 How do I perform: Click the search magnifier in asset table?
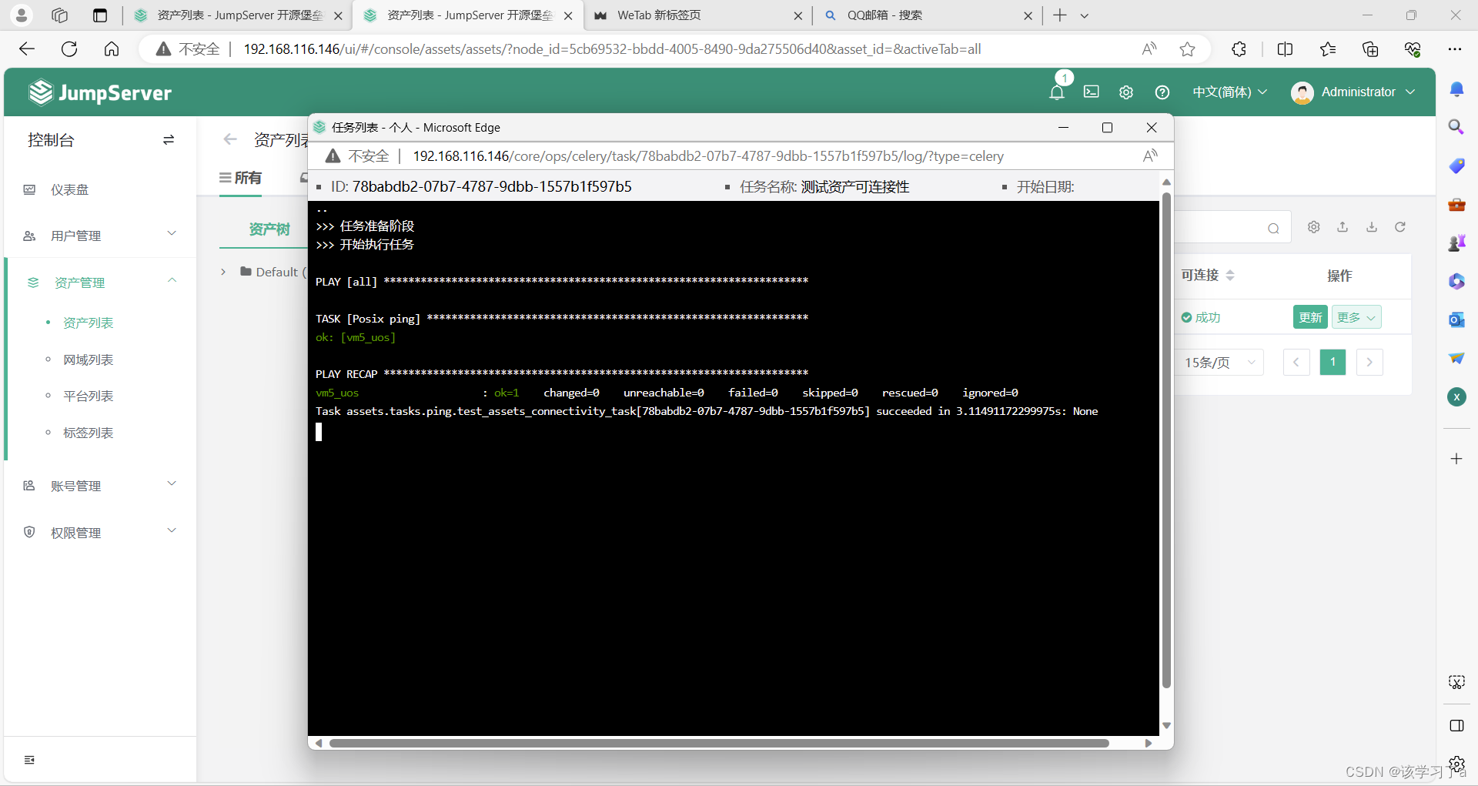click(1273, 228)
